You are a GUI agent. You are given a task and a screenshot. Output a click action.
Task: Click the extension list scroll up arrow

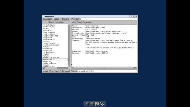click(x=69, y=25)
